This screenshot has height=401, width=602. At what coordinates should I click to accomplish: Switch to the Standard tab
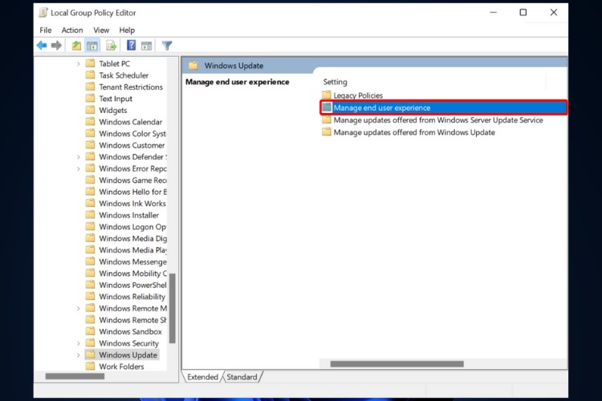click(242, 377)
